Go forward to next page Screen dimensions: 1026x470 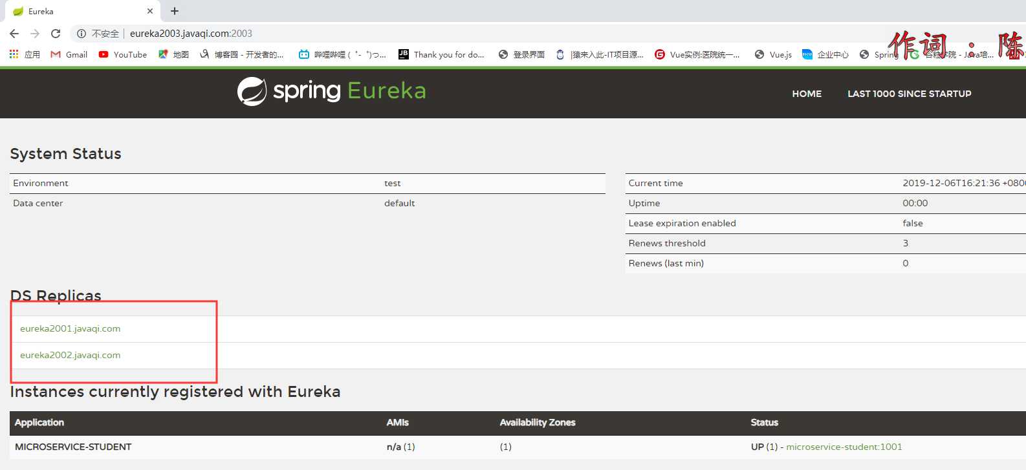[x=35, y=34]
